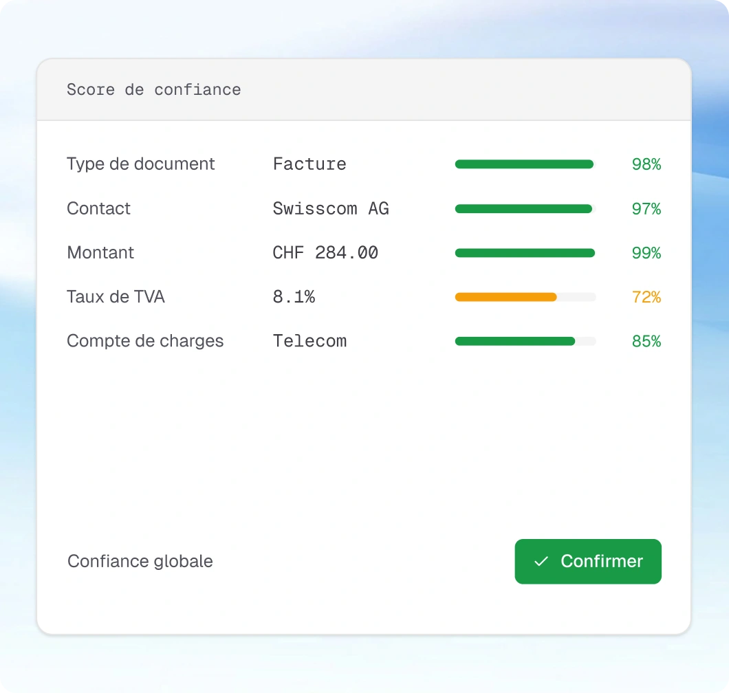The image size is (729, 693).
Task: Click the Facture value
Action: (x=309, y=164)
